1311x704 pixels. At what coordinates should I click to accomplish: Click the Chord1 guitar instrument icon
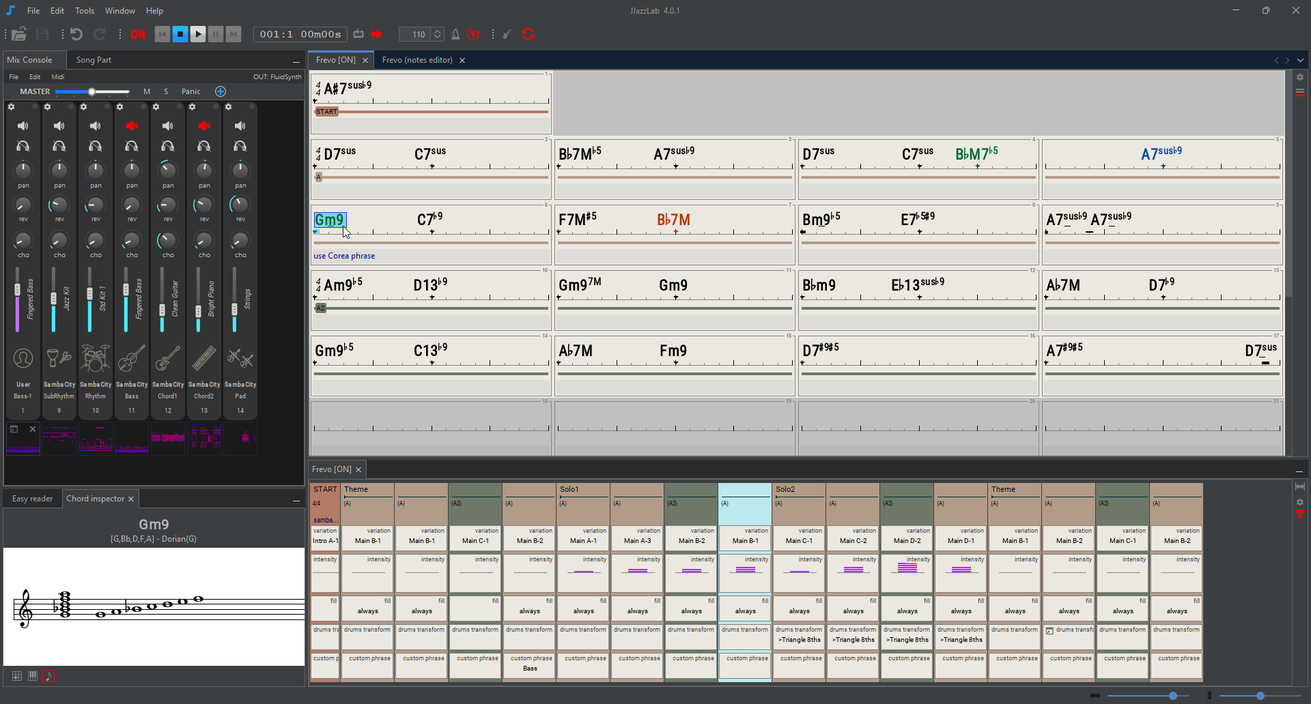coord(168,358)
